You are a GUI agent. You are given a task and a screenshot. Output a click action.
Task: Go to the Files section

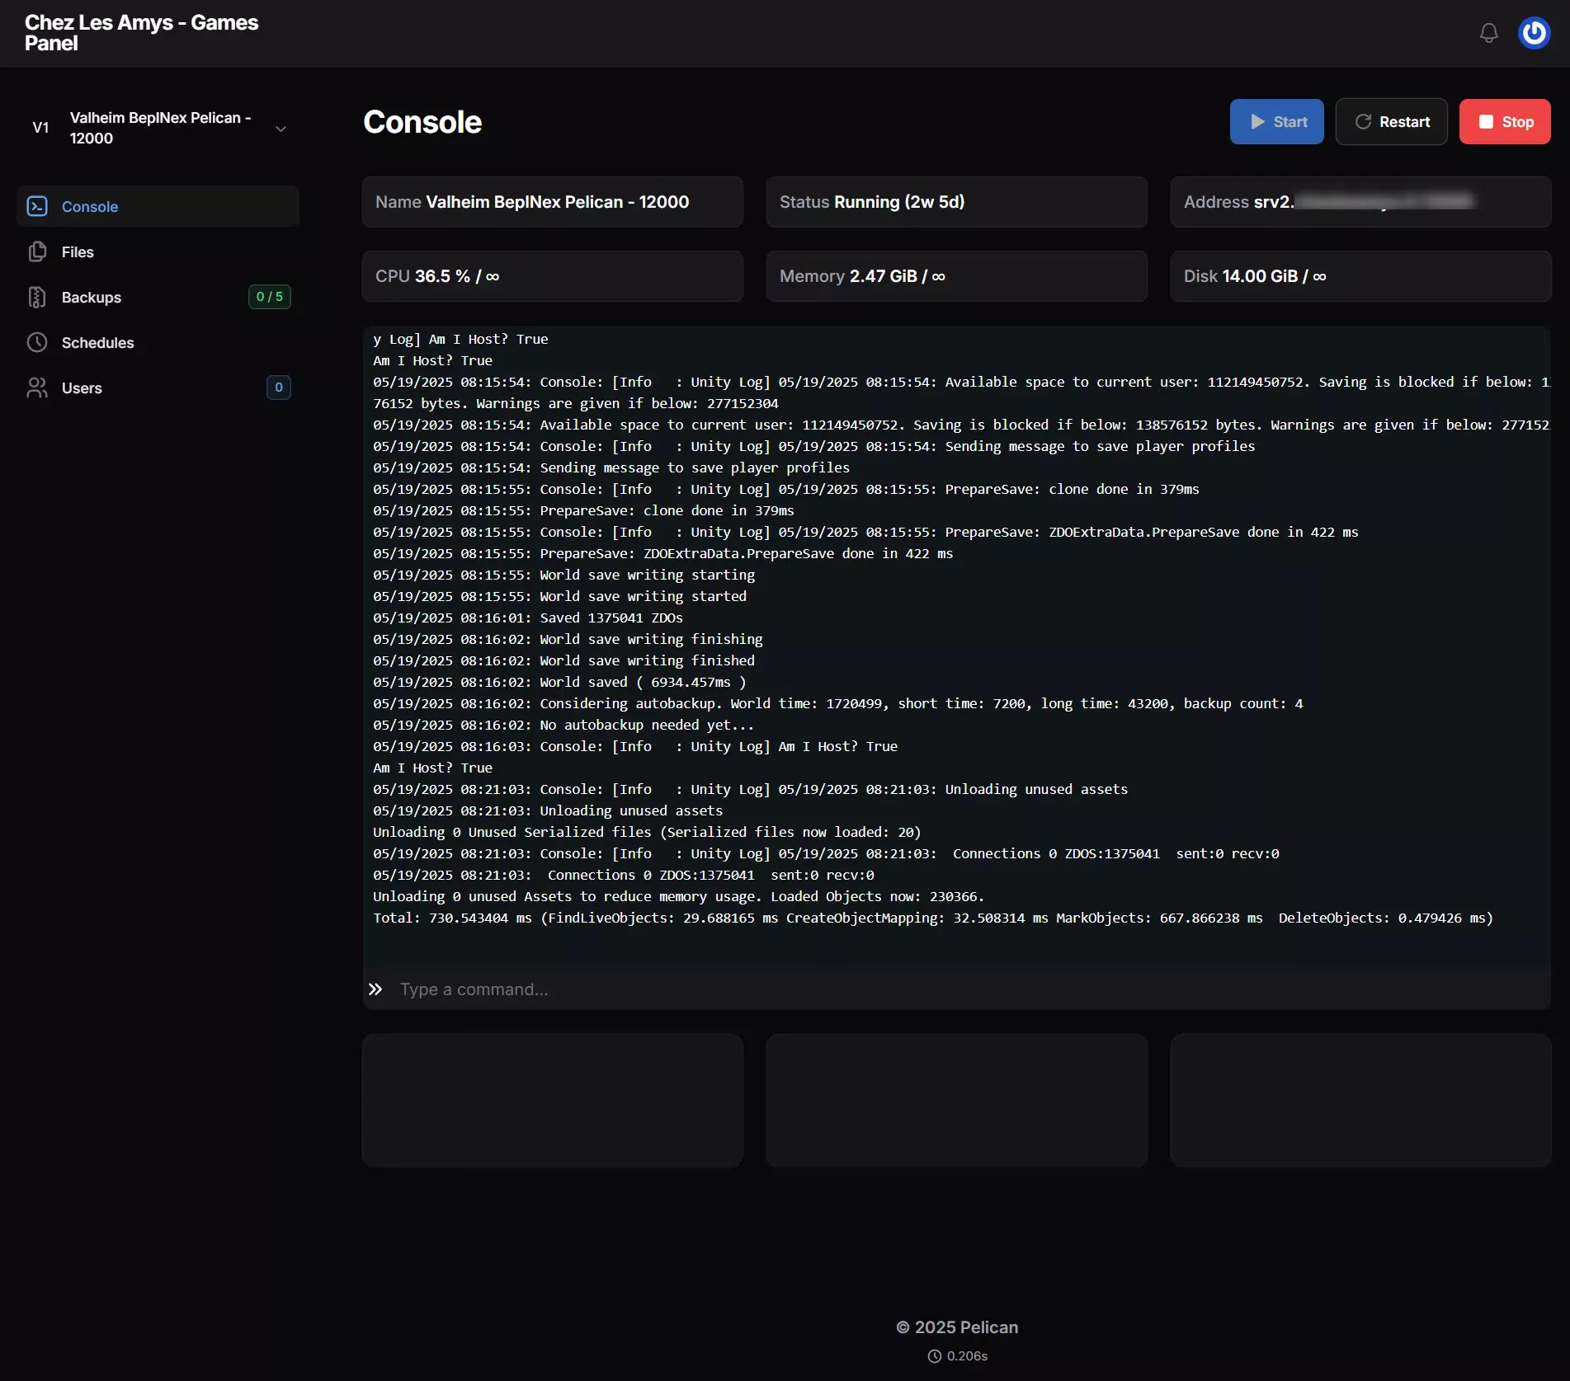pyautogui.click(x=158, y=251)
